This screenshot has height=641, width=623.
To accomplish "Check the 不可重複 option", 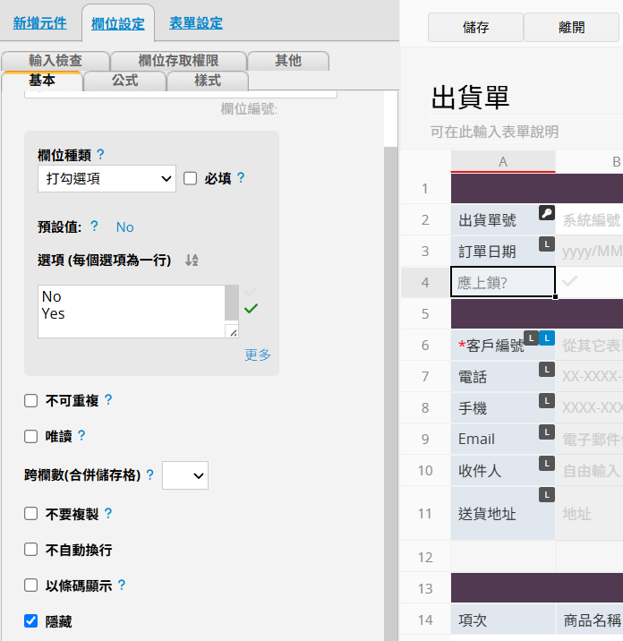I will [x=30, y=401].
